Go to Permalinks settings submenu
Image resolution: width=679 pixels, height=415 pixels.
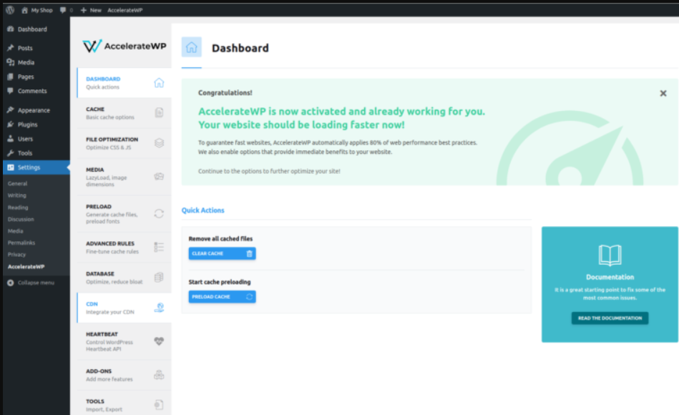point(21,243)
